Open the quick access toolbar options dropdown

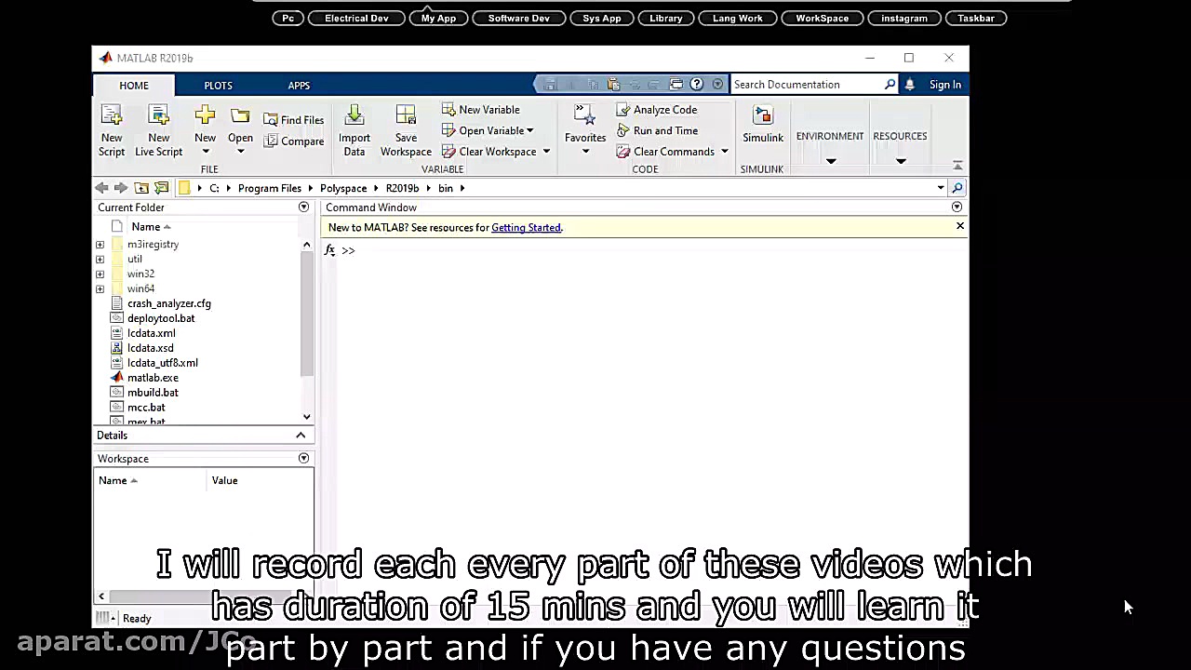(x=717, y=85)
